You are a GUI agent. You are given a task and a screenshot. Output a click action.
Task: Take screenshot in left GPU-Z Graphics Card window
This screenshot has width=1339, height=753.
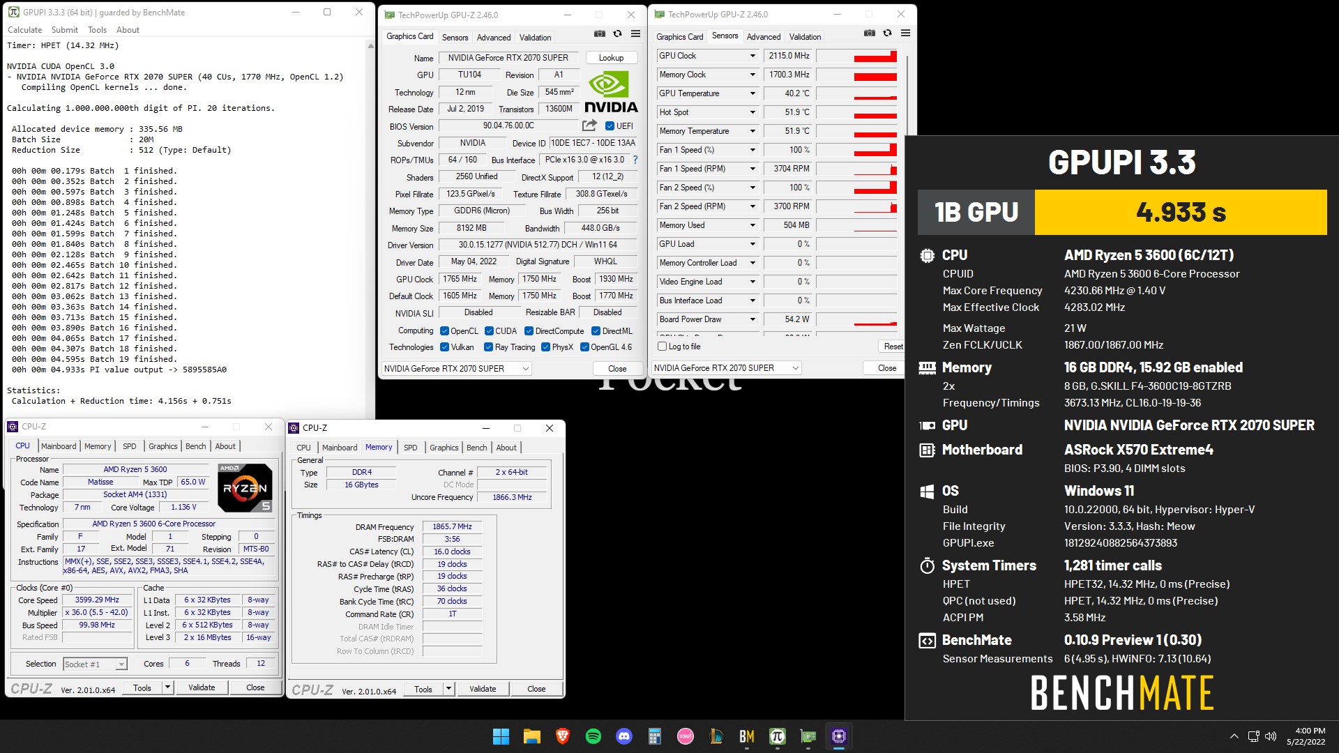(599, 33)
